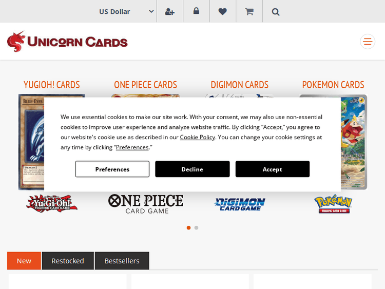Switch to the Bestsellers tab
The width and height of the screenshot is (385, 289).
click(122, 261)
